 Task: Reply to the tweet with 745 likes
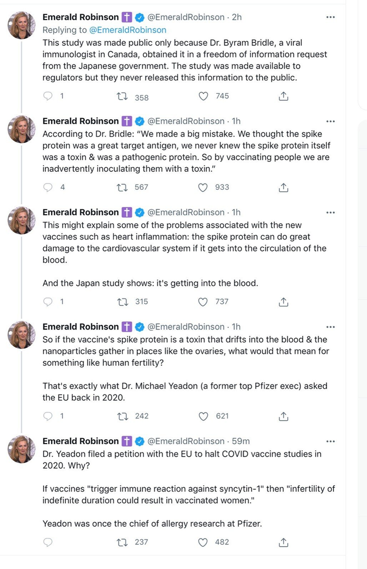(48, 96)
